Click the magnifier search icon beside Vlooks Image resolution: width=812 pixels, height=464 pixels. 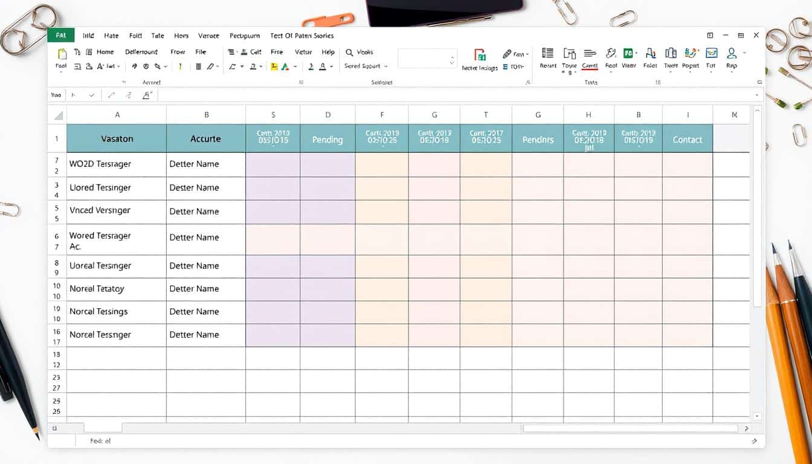(349, 53)
